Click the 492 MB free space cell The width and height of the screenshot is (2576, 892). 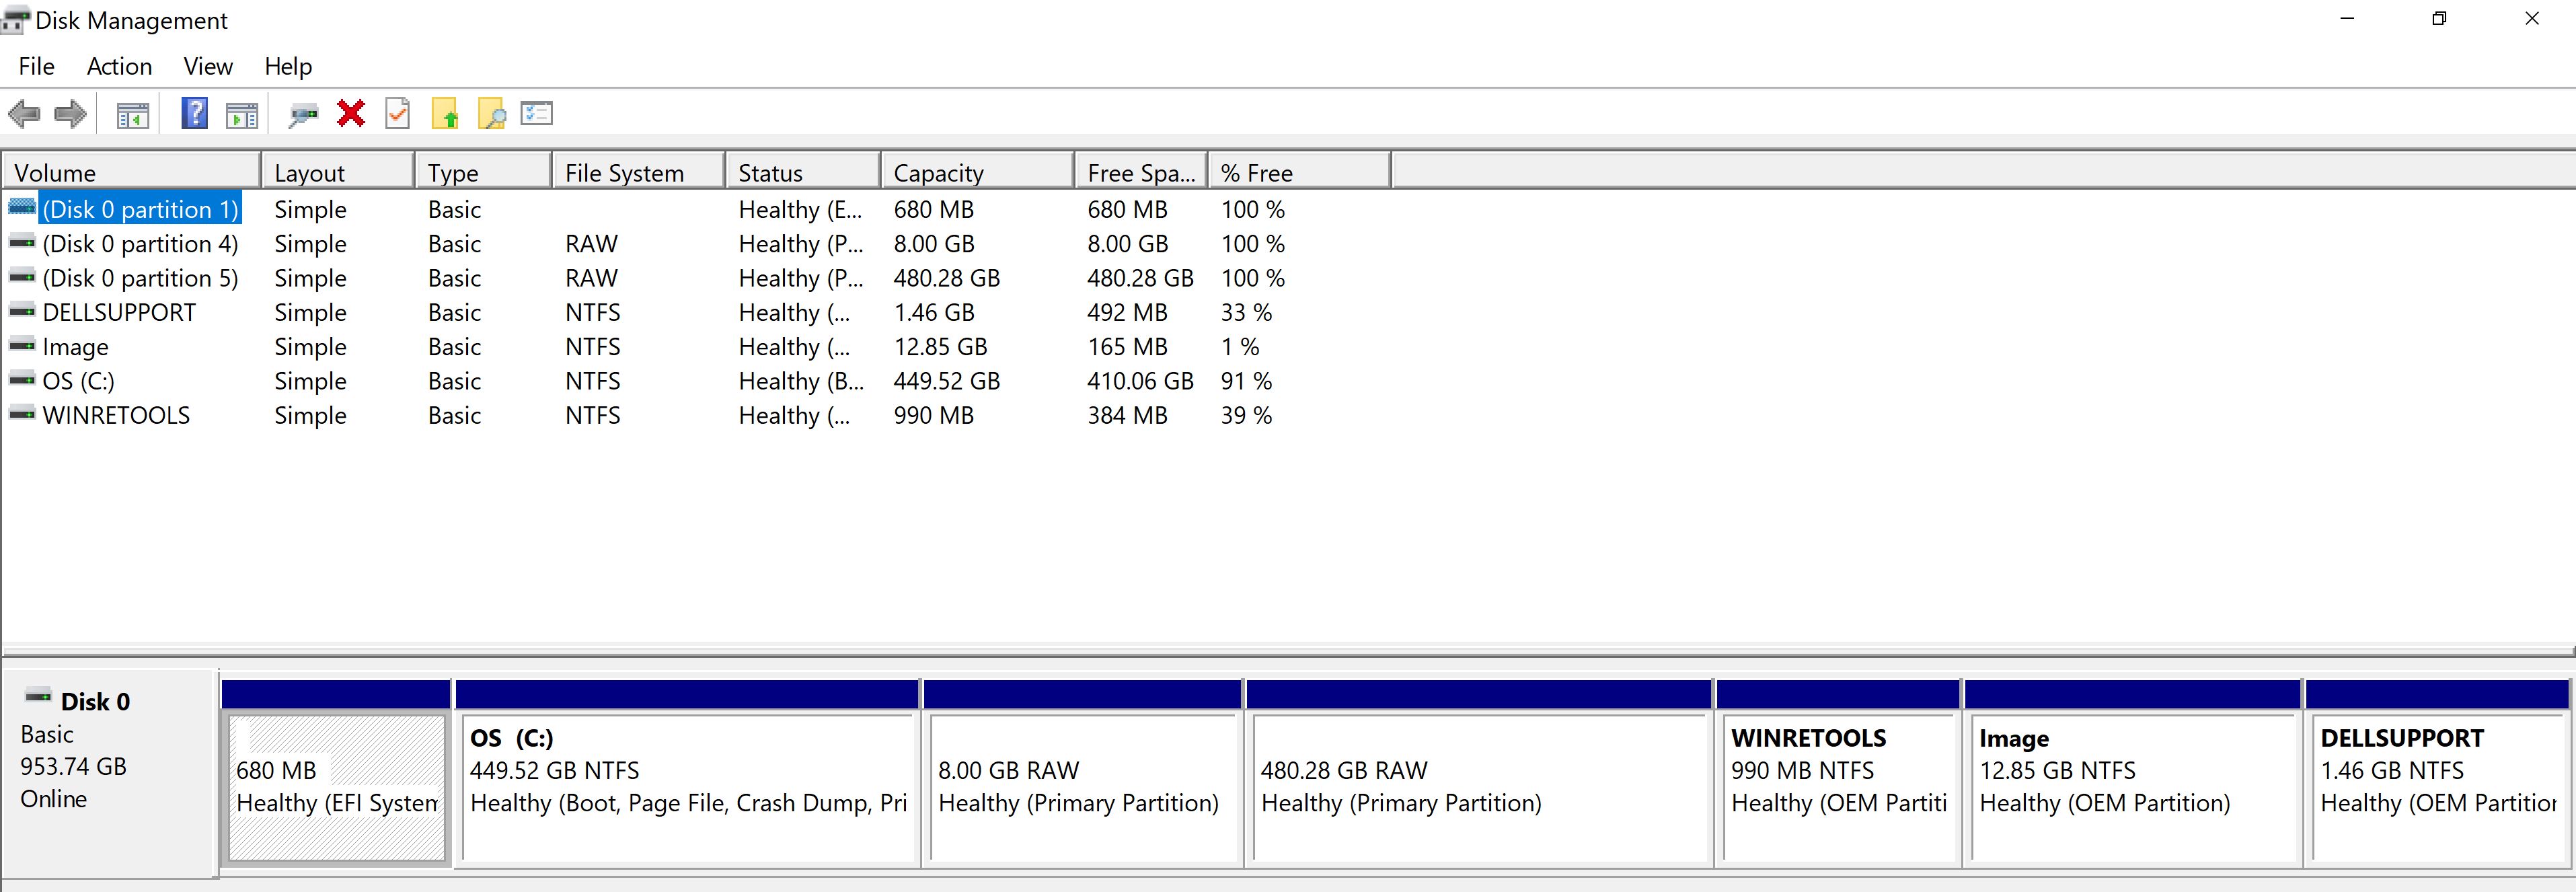tap(1127, 312)
